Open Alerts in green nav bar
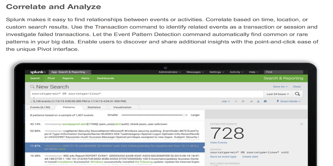The image size is (333, 166). tap(85, 78)
